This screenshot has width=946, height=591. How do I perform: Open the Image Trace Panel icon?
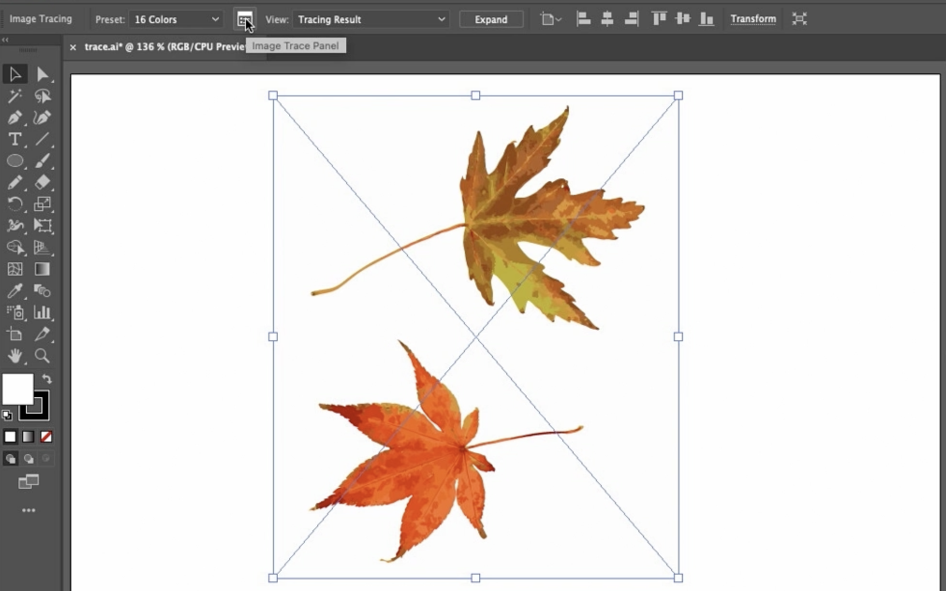(x=244, y=19)
